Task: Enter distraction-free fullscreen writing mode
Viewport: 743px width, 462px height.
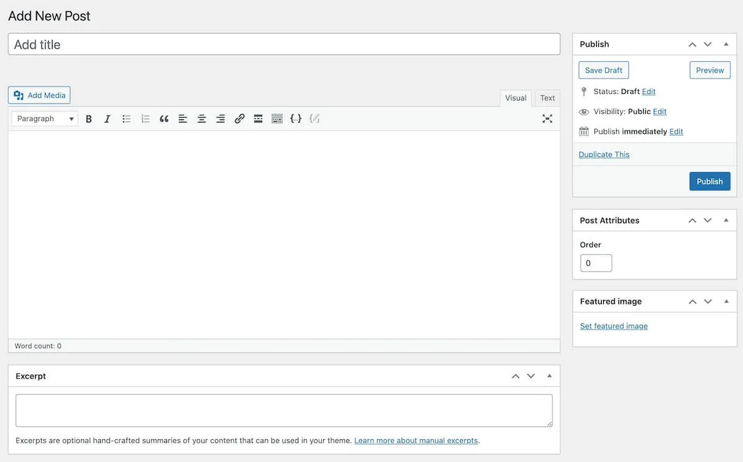Action: (547, 118)
